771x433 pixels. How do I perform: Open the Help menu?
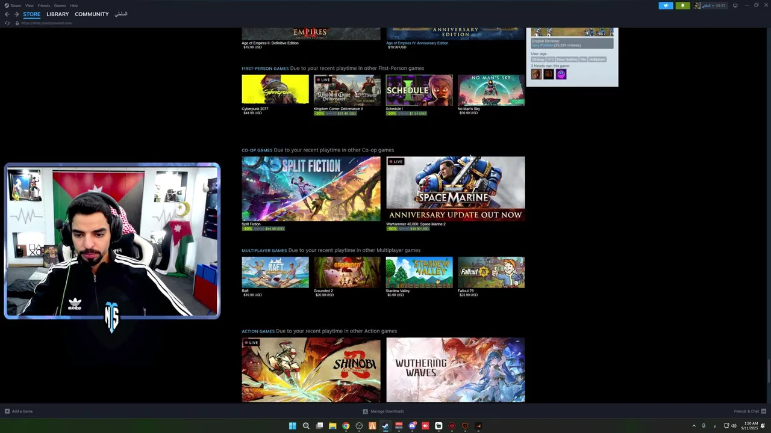(x=73, y=5)
